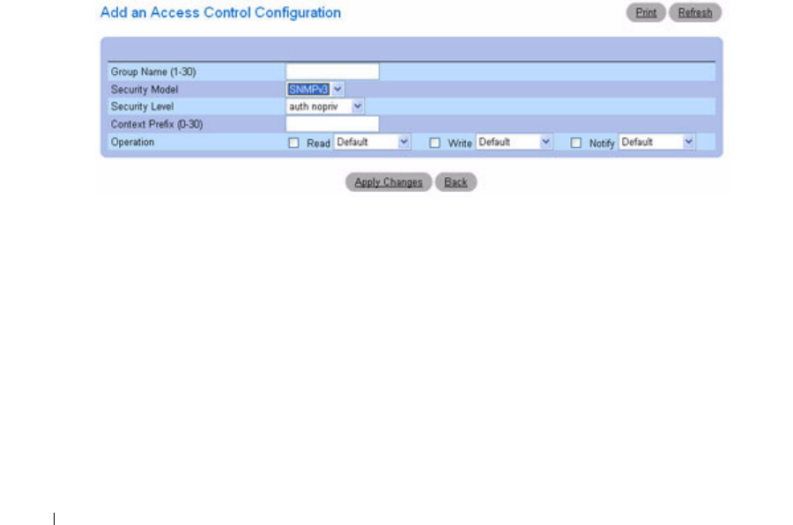Image resolution: width=793 pixels, height=525 pixels.
Task: Focus the Context Prefix input field
Action: 332,124
